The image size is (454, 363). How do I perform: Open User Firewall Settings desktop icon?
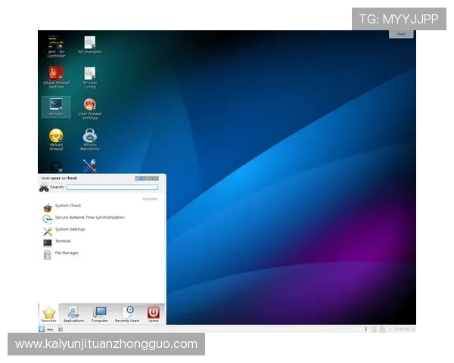tap(90, 107)
